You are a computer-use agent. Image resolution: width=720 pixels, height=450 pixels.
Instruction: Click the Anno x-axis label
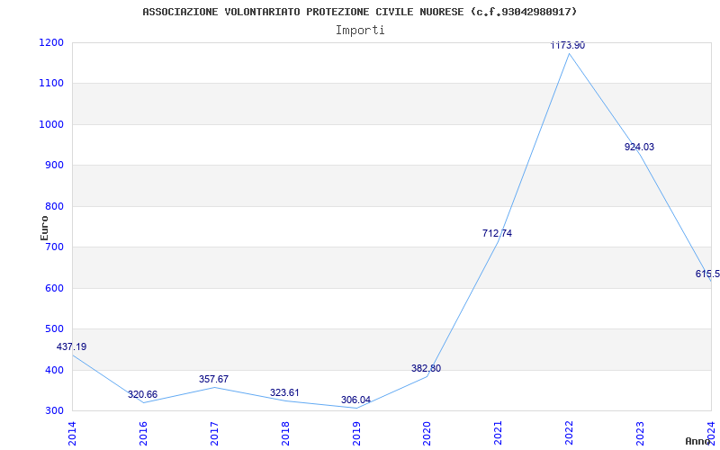point(697,441)
